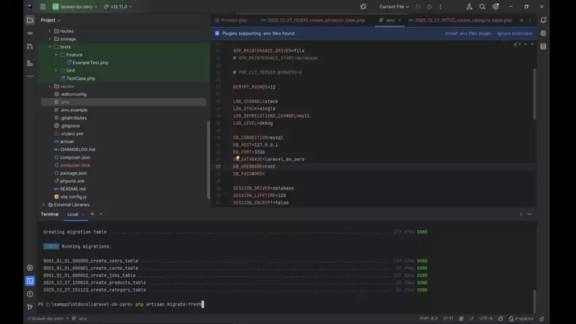Open the Commit tool window
Viewport: 576px width, 324px height.
coord(30,33)
